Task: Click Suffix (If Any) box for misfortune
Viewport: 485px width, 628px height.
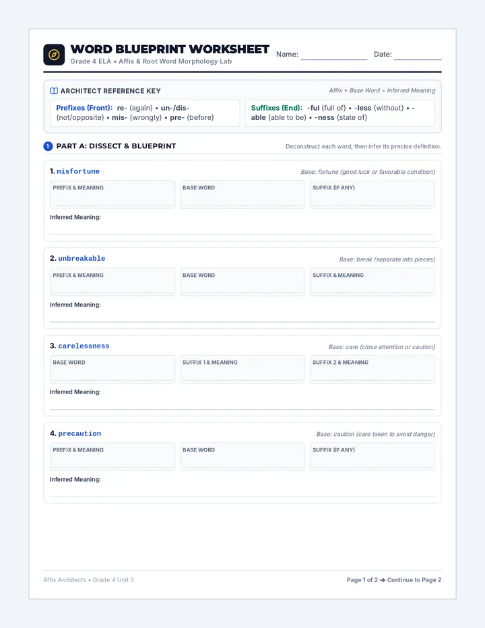Action: pyautogui.click(x=373, y=194)
